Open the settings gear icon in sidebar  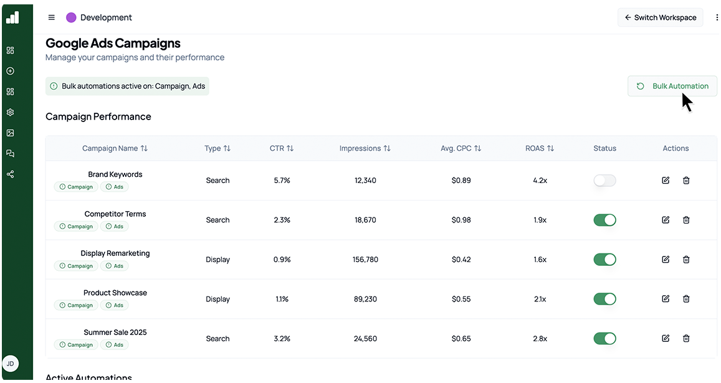(x=10, y=112)
